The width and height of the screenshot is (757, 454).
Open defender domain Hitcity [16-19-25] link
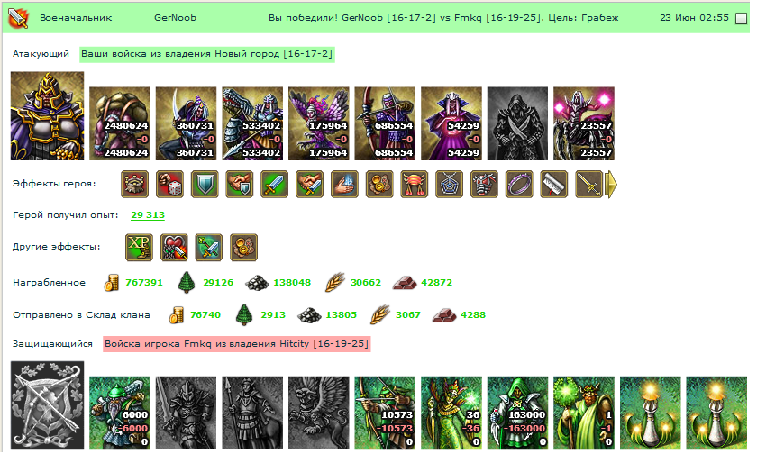pyautogui.click(x=236, y=344)
